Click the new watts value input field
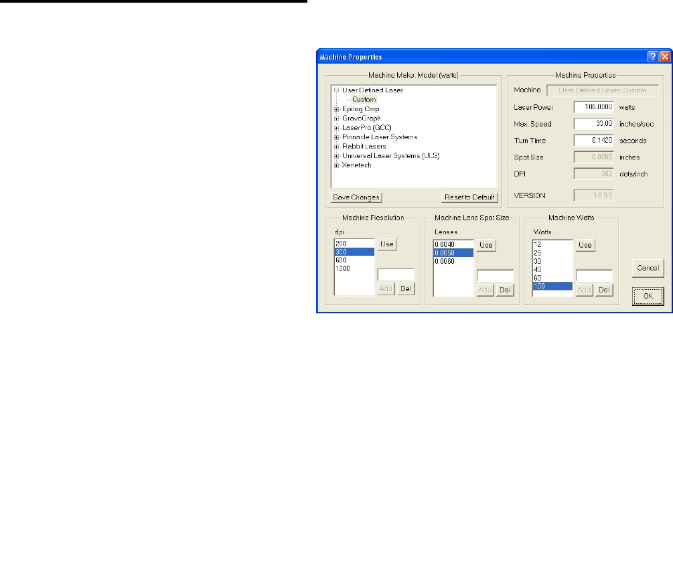This screenshot has width=673, height=565. click(594, 275)
